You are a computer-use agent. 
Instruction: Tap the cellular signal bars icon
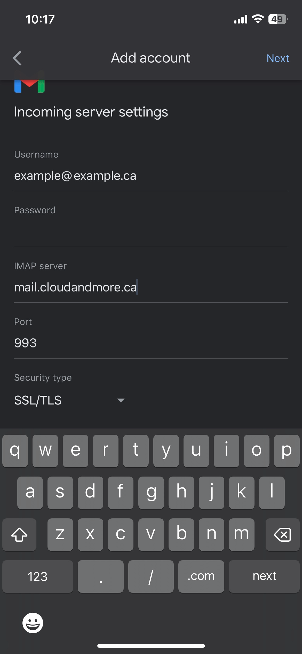(x=241, y=19)
